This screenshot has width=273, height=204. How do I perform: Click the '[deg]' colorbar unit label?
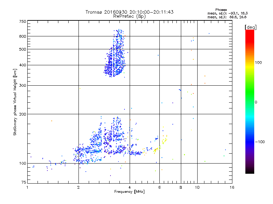pos(250,27)
